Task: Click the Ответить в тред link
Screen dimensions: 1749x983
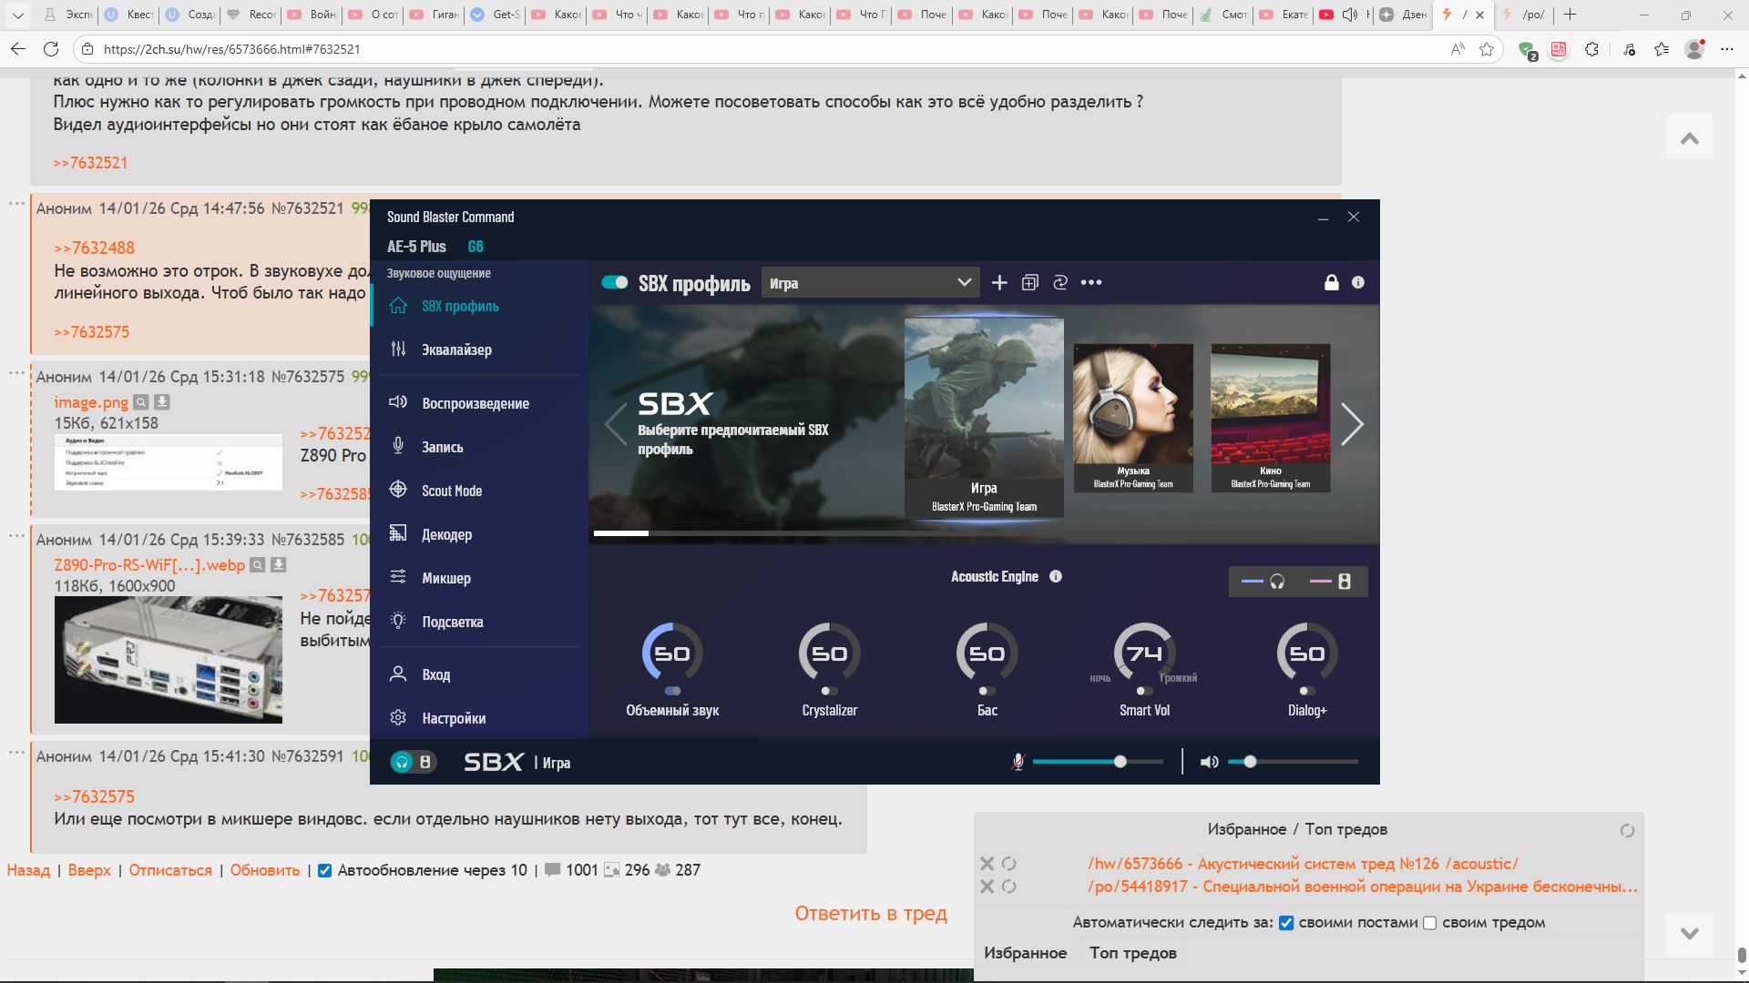Action: pyautogui.click(x=870, y=913)
